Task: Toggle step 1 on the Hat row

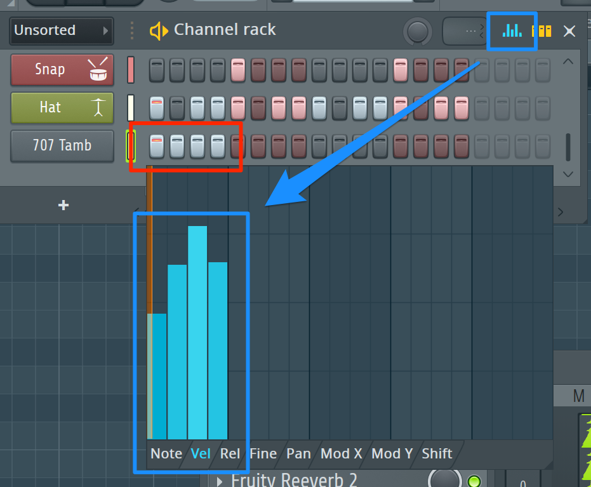Action: click(157, 108)
